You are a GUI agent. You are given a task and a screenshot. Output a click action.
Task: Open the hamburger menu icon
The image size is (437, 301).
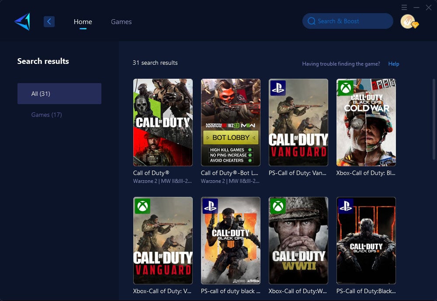pos(404,7)
